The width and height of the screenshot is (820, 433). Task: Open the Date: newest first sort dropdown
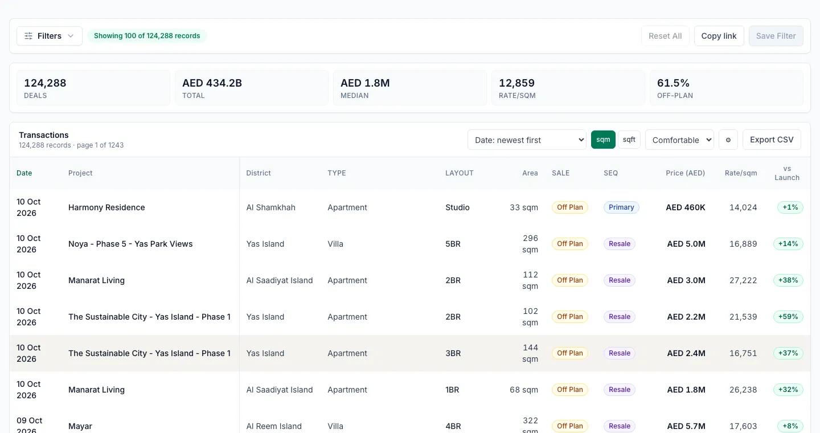click(527, 140)
